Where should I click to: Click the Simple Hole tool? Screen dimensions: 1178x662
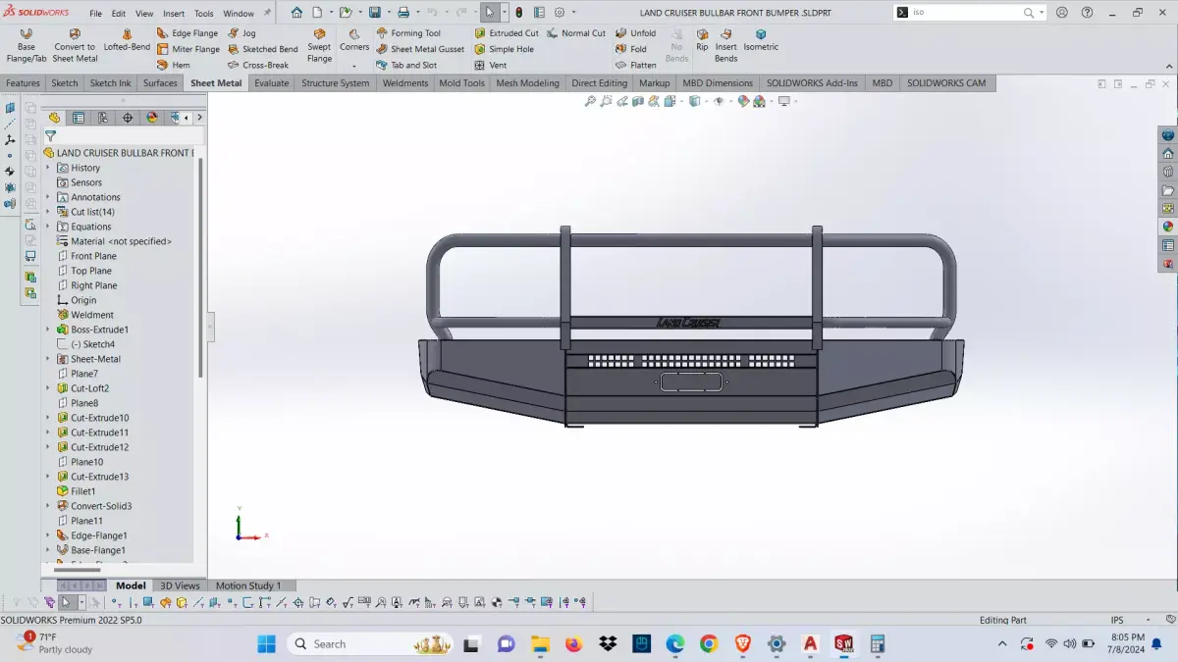(x=505, y=49)
